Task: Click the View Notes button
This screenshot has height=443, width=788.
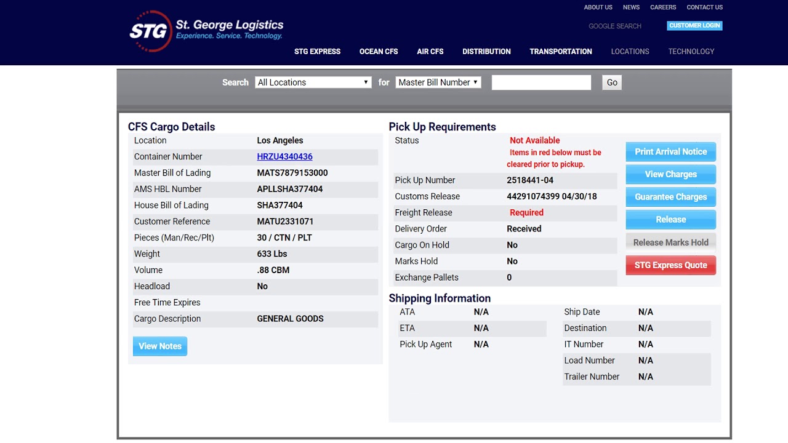Action: click(160, 346)
